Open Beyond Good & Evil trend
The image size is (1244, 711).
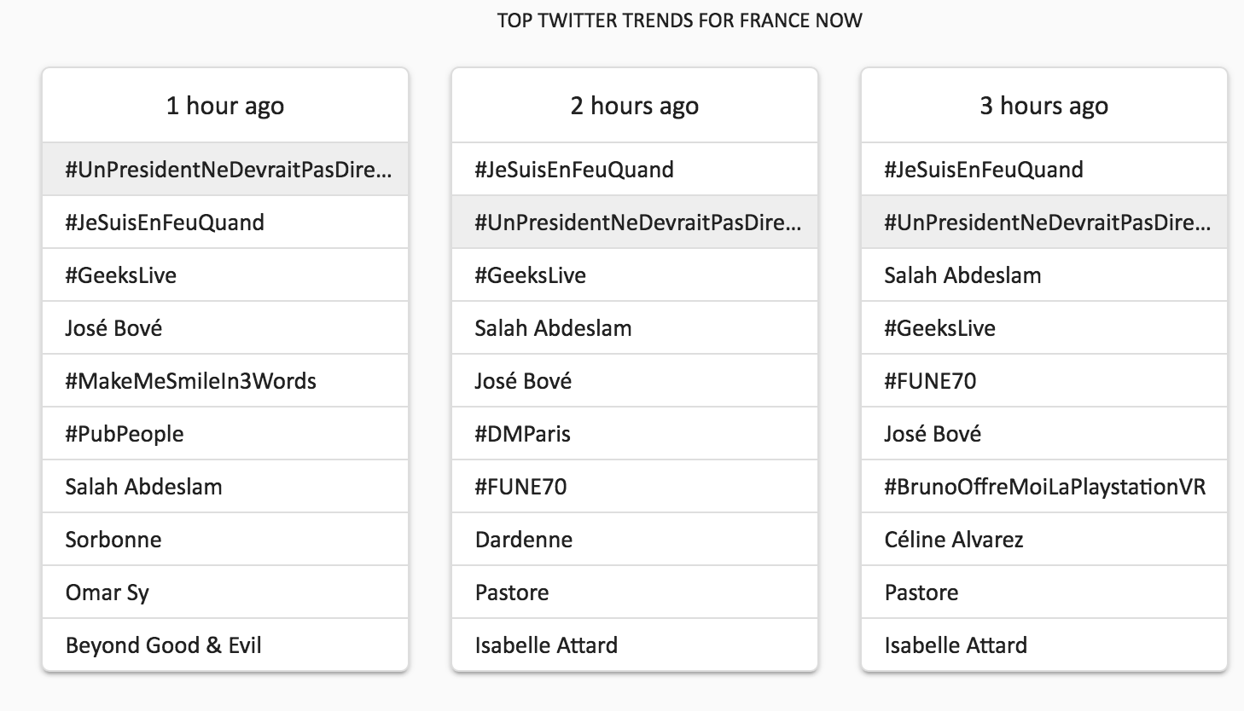click(164, 645)
